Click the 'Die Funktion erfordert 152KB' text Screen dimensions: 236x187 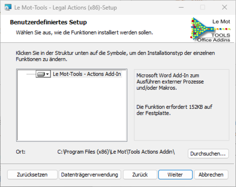coord(174,110)
